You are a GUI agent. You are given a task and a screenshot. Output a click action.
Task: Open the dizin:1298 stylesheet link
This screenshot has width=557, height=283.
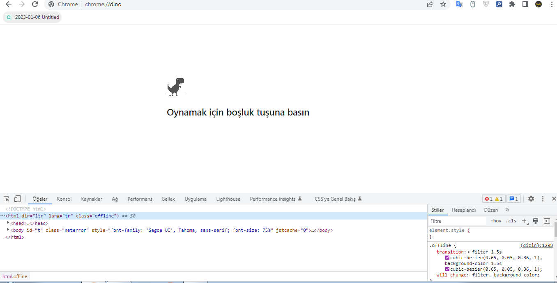coord(536,245)
